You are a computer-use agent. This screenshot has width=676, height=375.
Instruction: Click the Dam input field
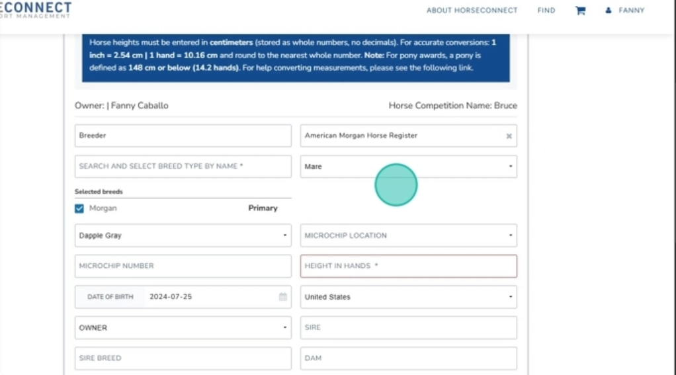click(x=408, y=358)
